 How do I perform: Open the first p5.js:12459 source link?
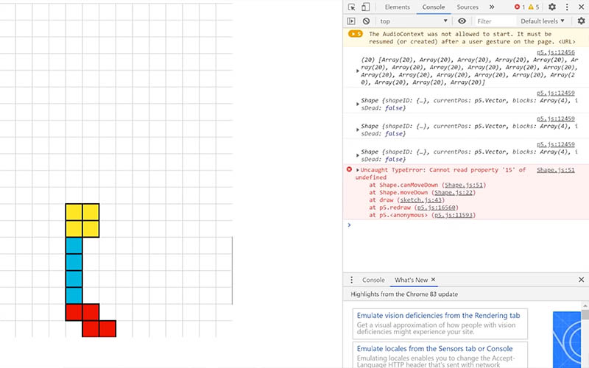556,93
